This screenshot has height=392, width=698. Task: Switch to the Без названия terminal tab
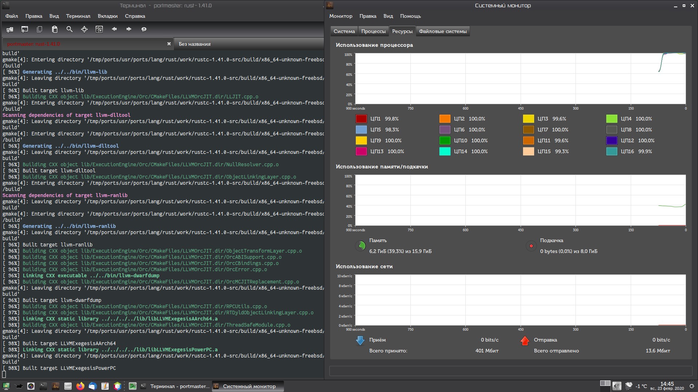194,44
